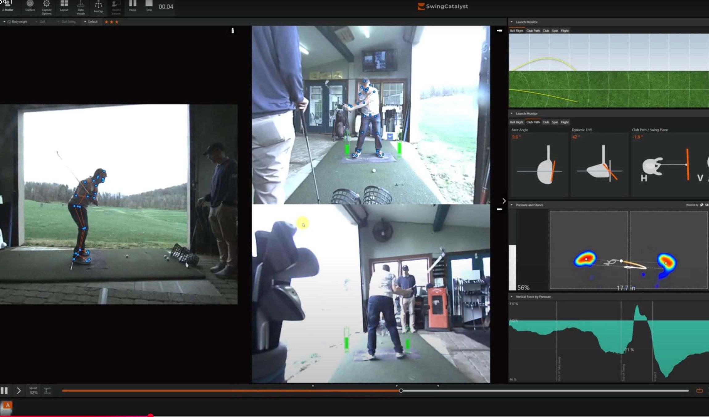This screenshot has width=709, height=417.
Task: Select Club tab in lower Launch Monitor
Action: click(x=545, y=122)
